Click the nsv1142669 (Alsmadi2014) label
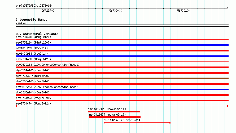The width and height of the screenshot is (236, 133). pyautogui.click(x=123, y=120)
